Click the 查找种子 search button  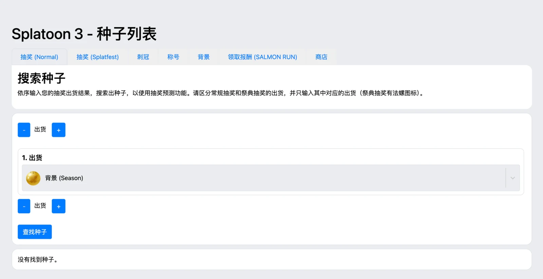tap(35, 232)
